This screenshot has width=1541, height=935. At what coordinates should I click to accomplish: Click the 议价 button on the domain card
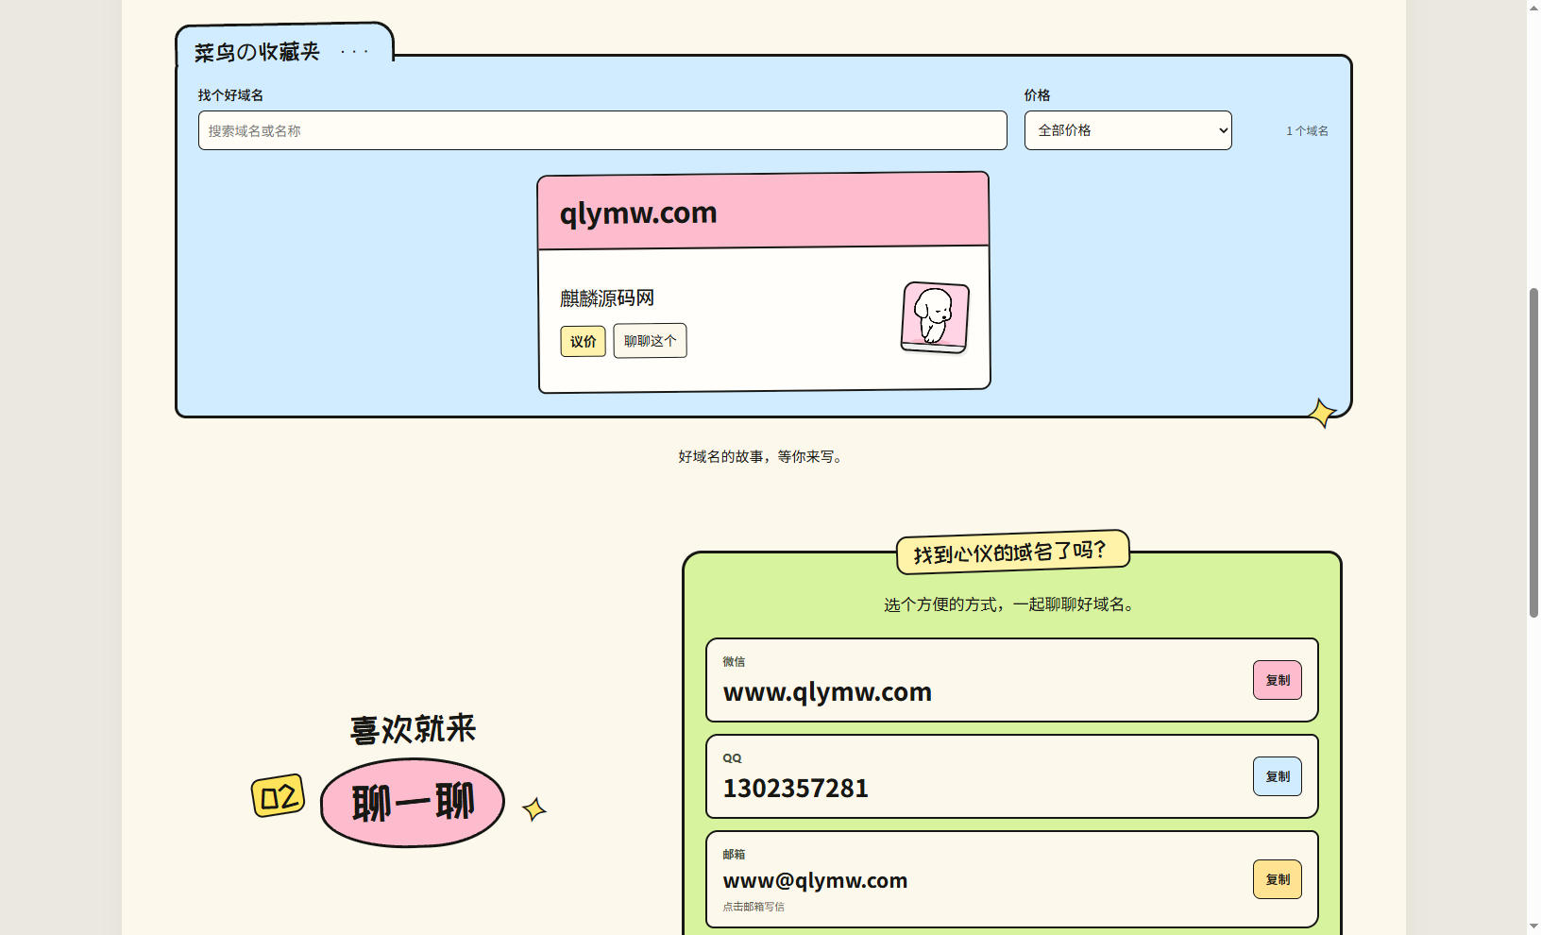pyautogui.click(x=583, y=341)
